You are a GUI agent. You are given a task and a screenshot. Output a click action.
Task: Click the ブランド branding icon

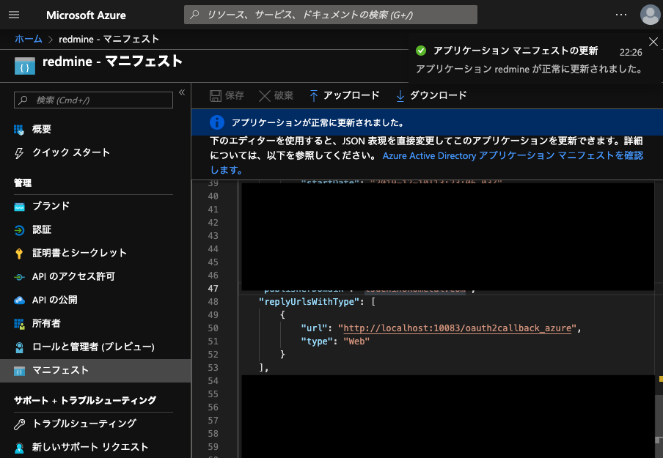[x=20, y=207]
